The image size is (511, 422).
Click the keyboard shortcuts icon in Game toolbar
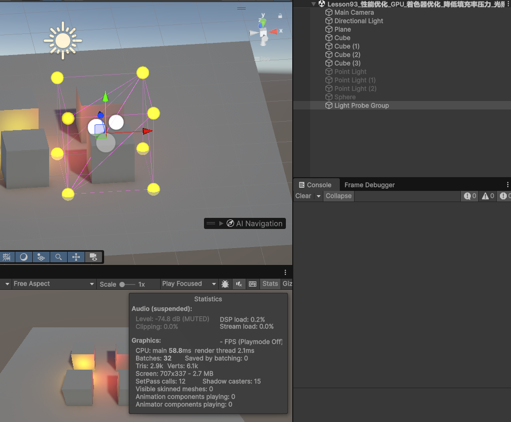point(253,284)
